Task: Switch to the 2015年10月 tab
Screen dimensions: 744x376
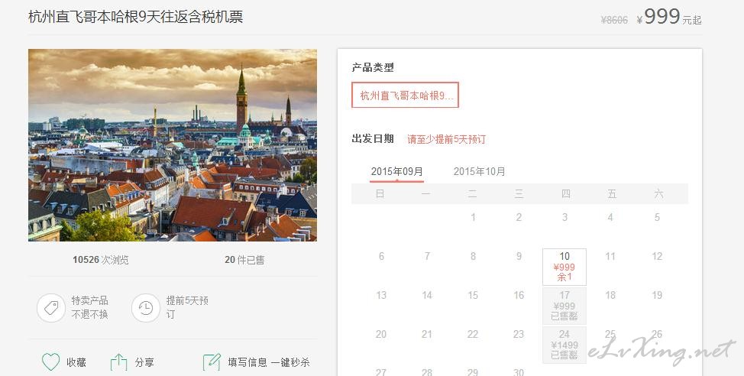Action: (x=479, y=172)
